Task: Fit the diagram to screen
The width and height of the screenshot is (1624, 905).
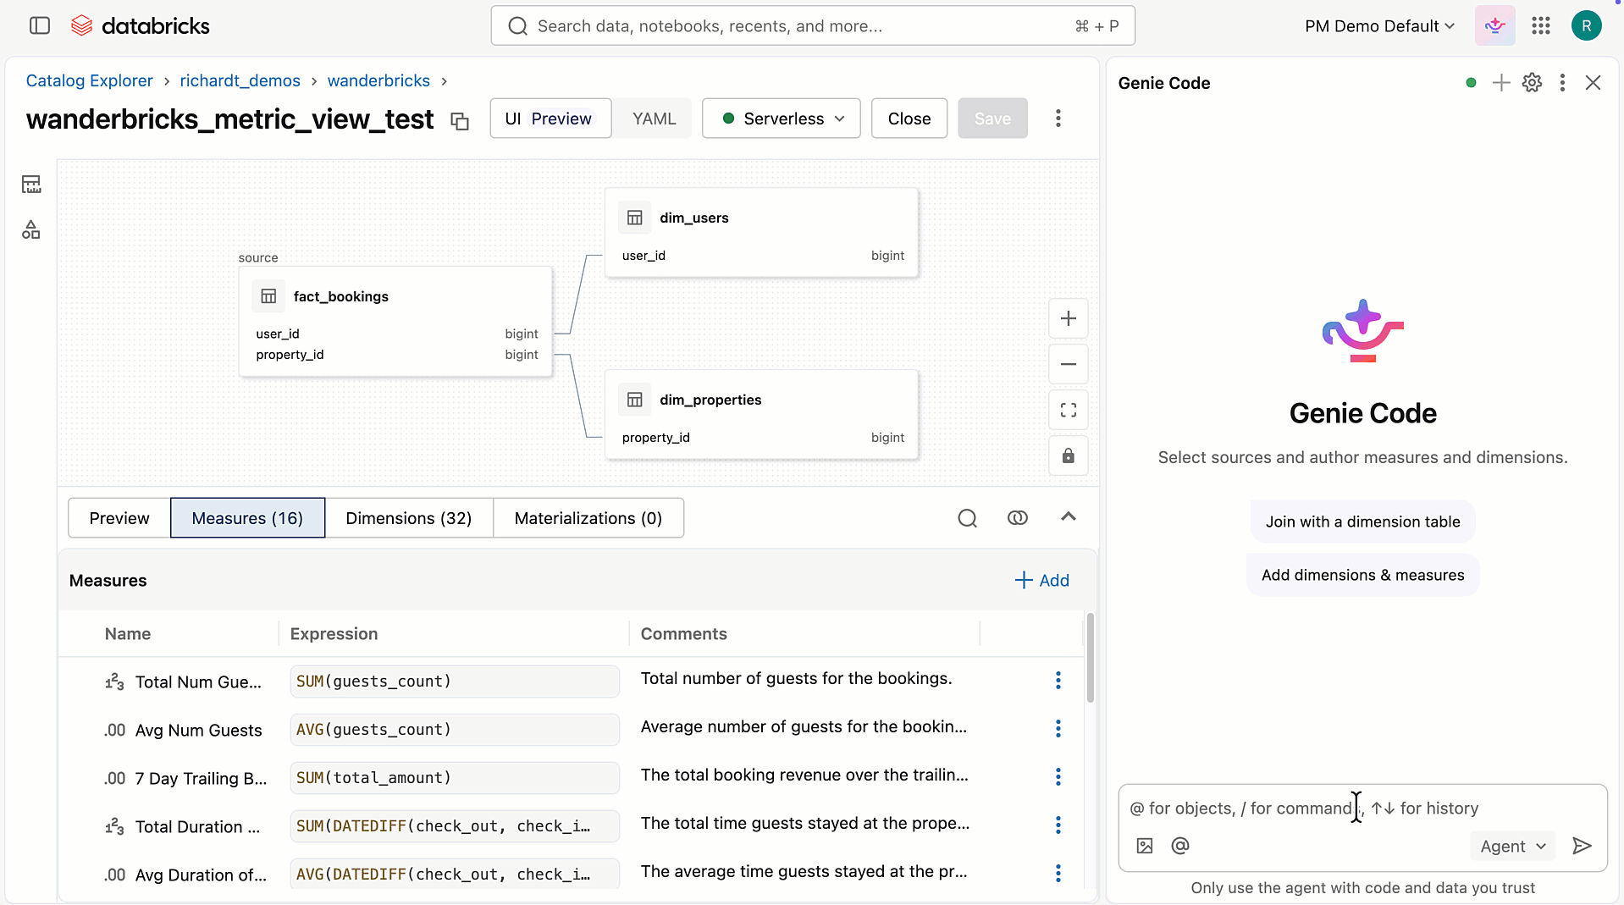Action: click(x=1068, y=410)
